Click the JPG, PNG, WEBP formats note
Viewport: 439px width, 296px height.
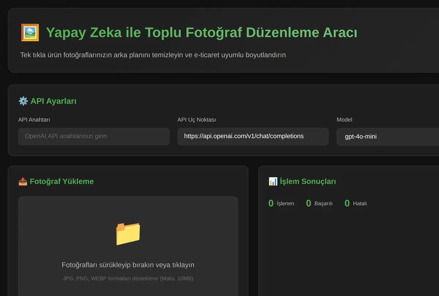(128, 278)
